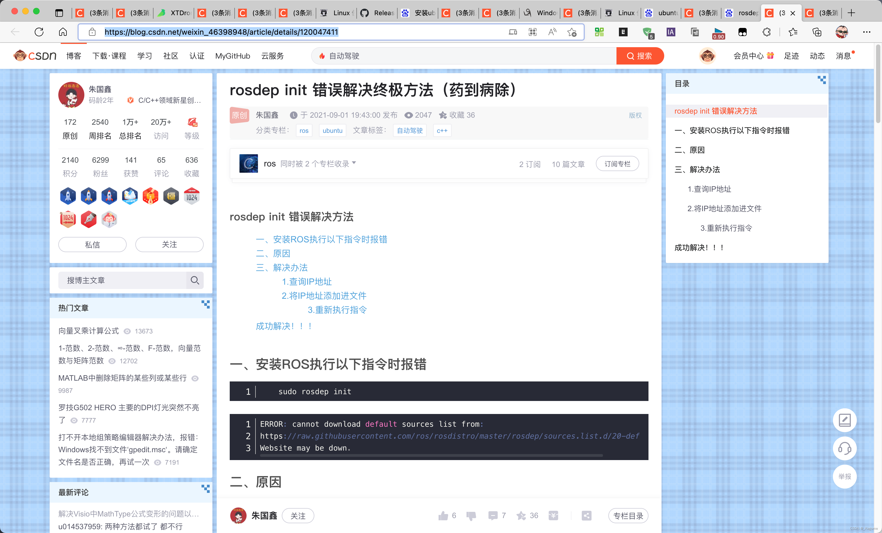
Task: Open the CSDN user avatar in header
Action: click(x=707, y=56)
